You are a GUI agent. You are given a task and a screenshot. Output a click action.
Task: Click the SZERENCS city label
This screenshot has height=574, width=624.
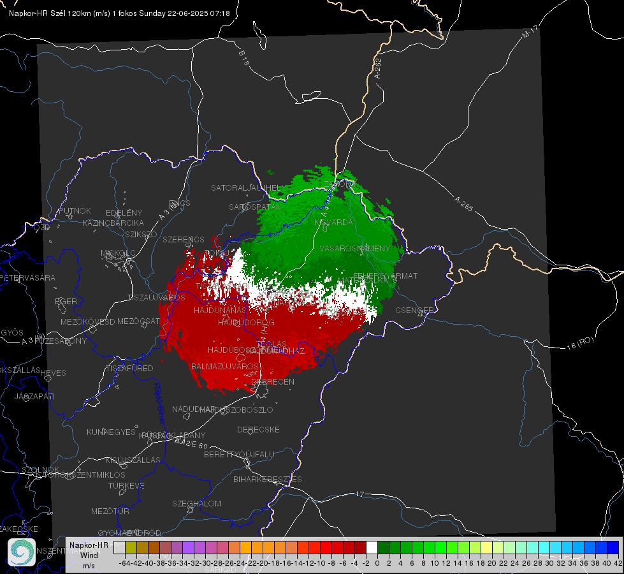(x=184, y=240)
